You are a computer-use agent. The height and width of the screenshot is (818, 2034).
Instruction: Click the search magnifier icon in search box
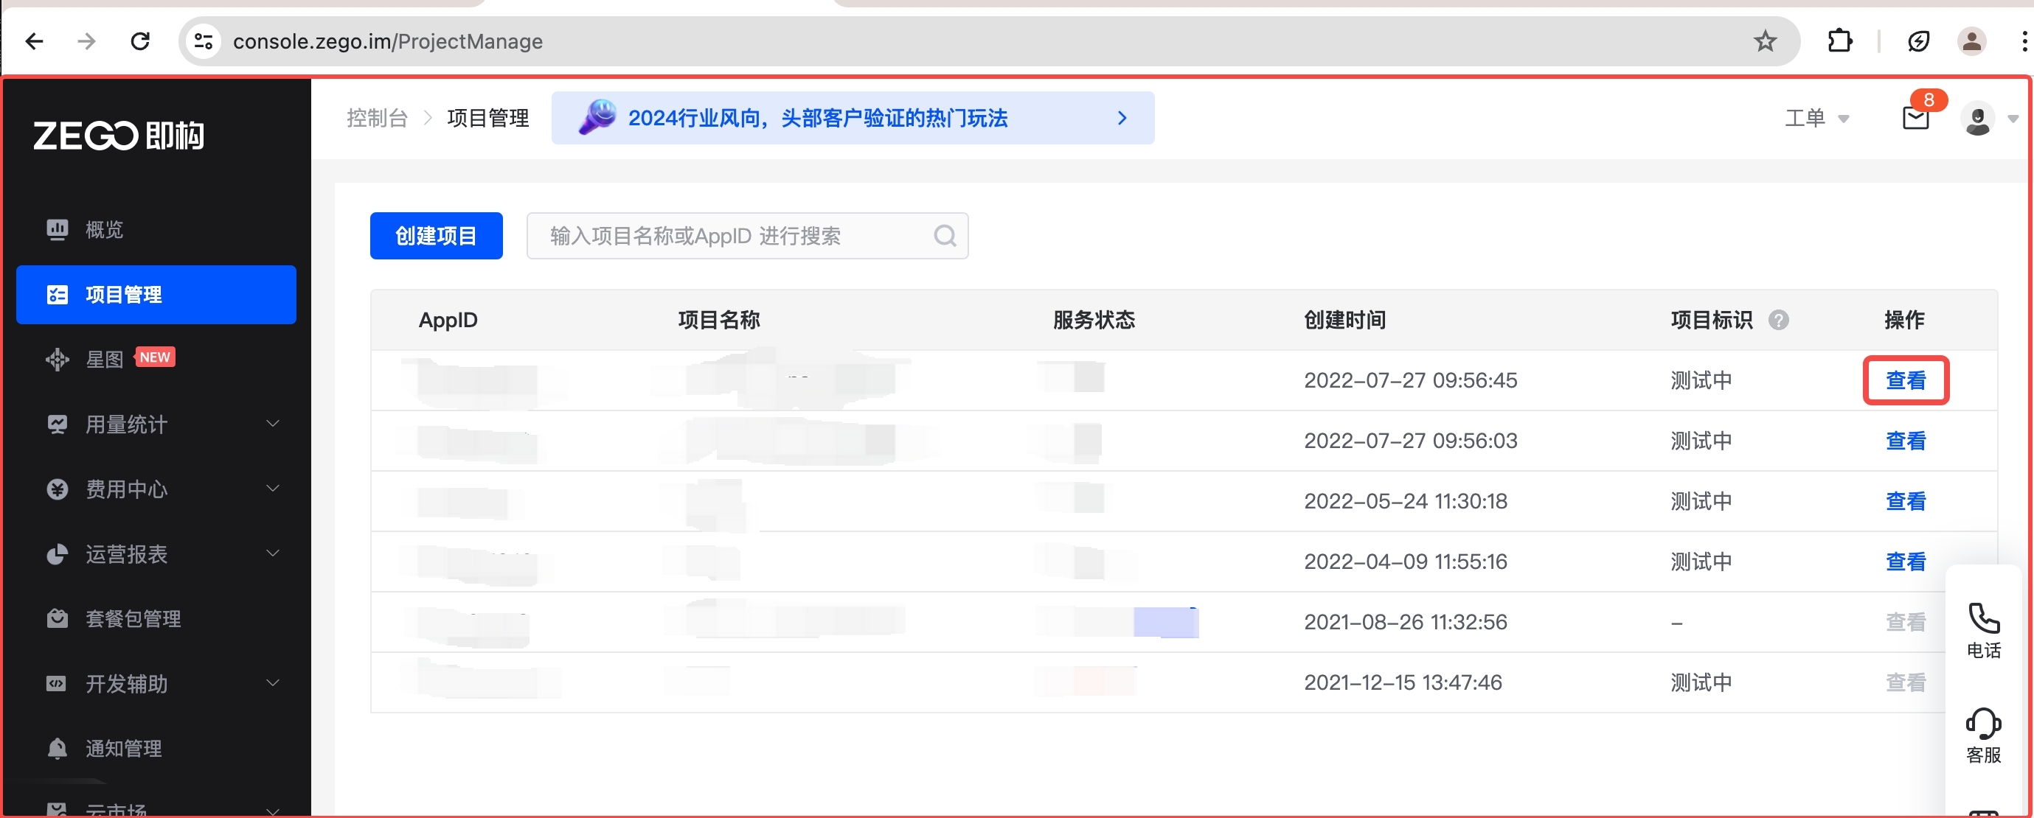point(944,235)
